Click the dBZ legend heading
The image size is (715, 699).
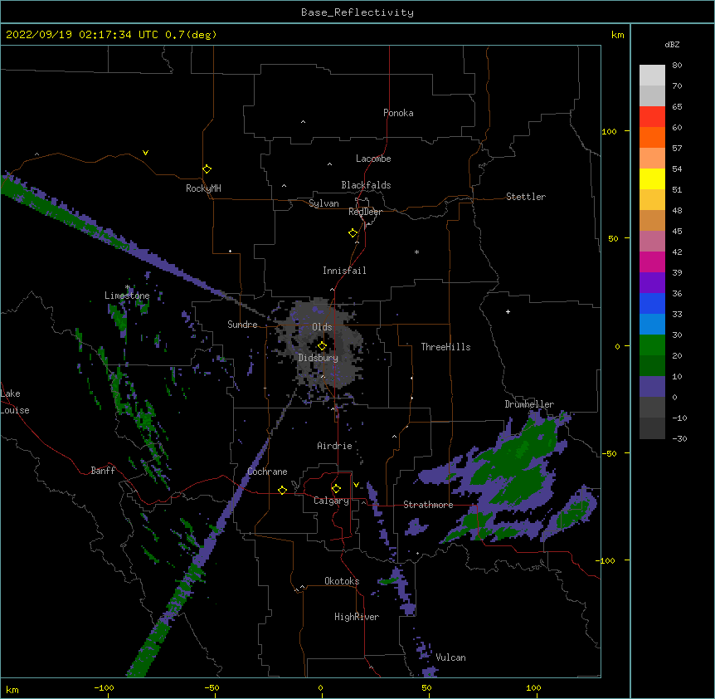(672, 45)
